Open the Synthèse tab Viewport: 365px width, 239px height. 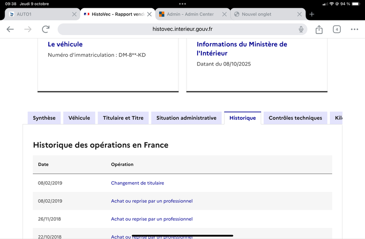point(44,118)
